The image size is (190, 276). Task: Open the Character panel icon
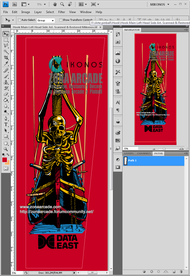click(x=118, y=102)
